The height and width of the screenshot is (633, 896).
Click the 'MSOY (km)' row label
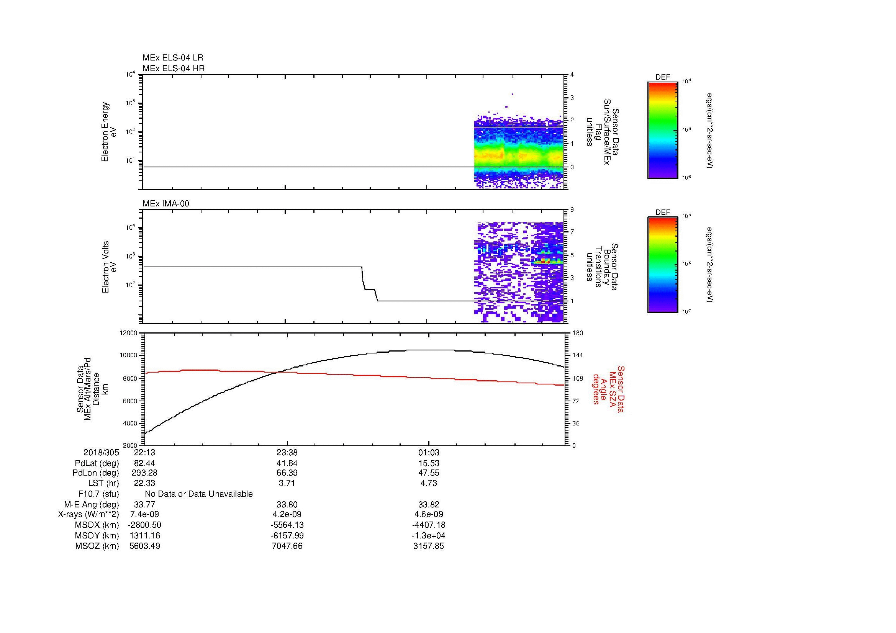97,536
